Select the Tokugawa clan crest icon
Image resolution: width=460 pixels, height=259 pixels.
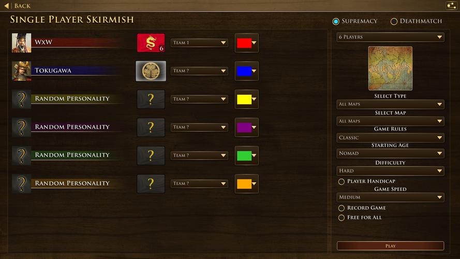click(151, 71)
